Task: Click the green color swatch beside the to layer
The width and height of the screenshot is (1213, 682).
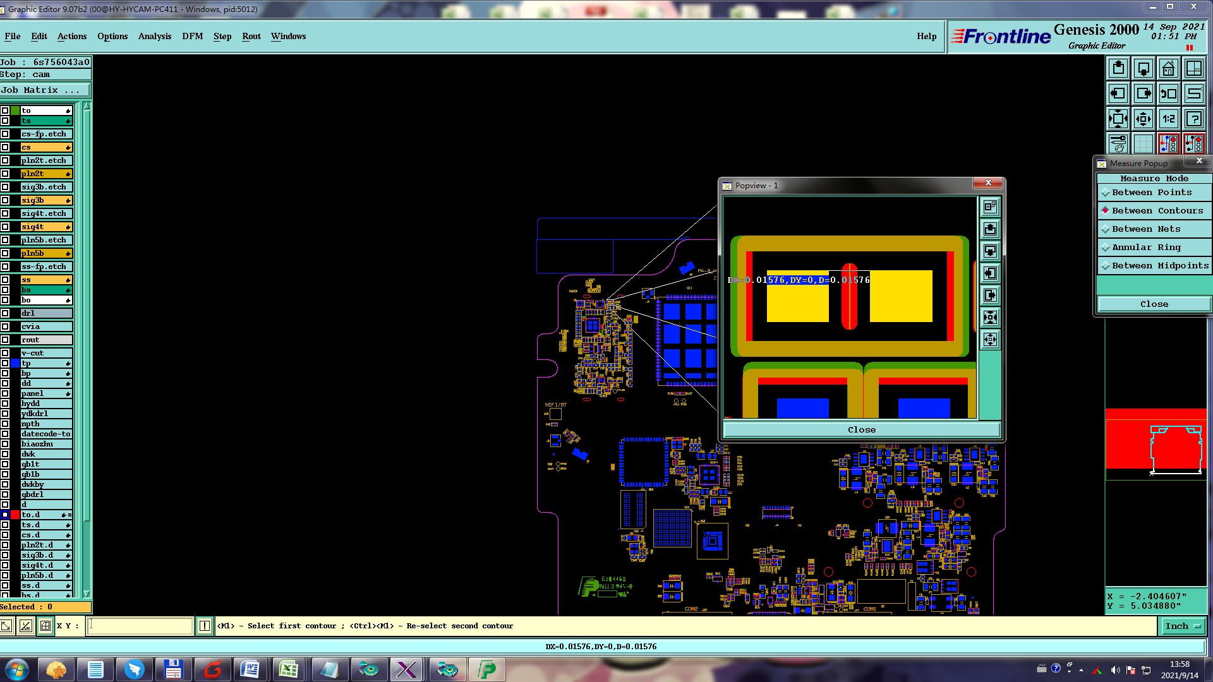Action: coord(15,111)
